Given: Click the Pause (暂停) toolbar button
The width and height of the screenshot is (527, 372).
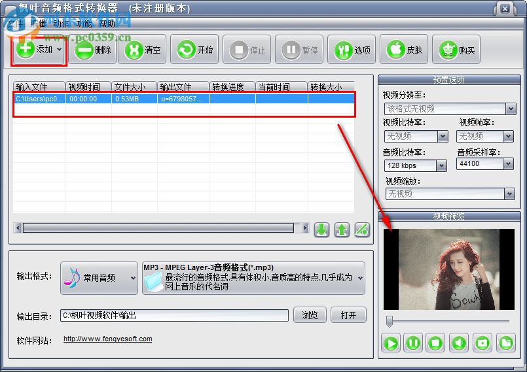Looking at the screenshot, I should [299, 49].
